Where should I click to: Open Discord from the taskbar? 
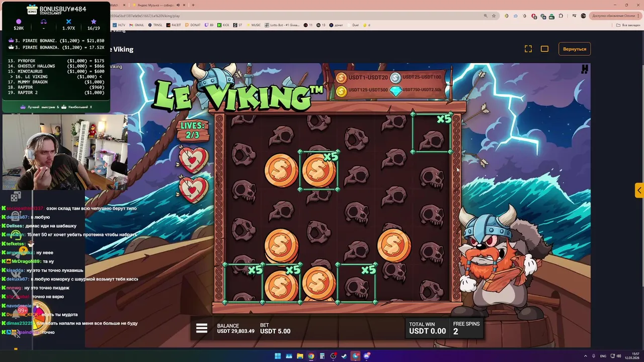[367, 356]
